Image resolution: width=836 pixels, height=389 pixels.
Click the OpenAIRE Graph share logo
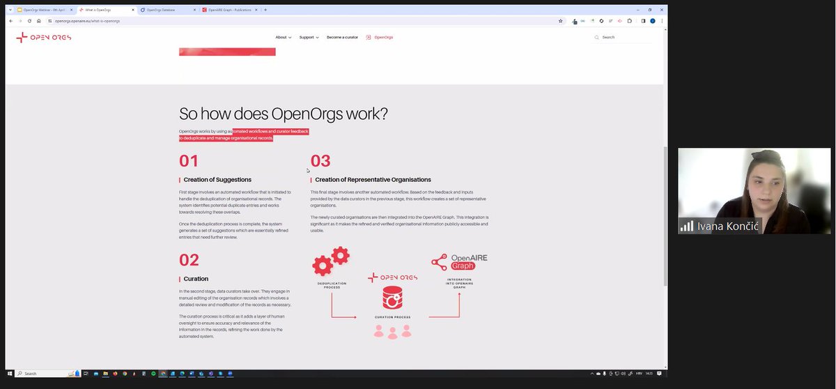pyautogui.click(x=459, y=262)
